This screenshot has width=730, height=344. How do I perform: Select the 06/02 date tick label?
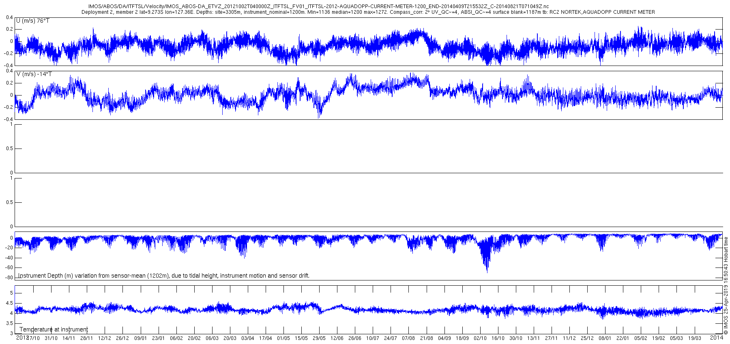point(176,338)
